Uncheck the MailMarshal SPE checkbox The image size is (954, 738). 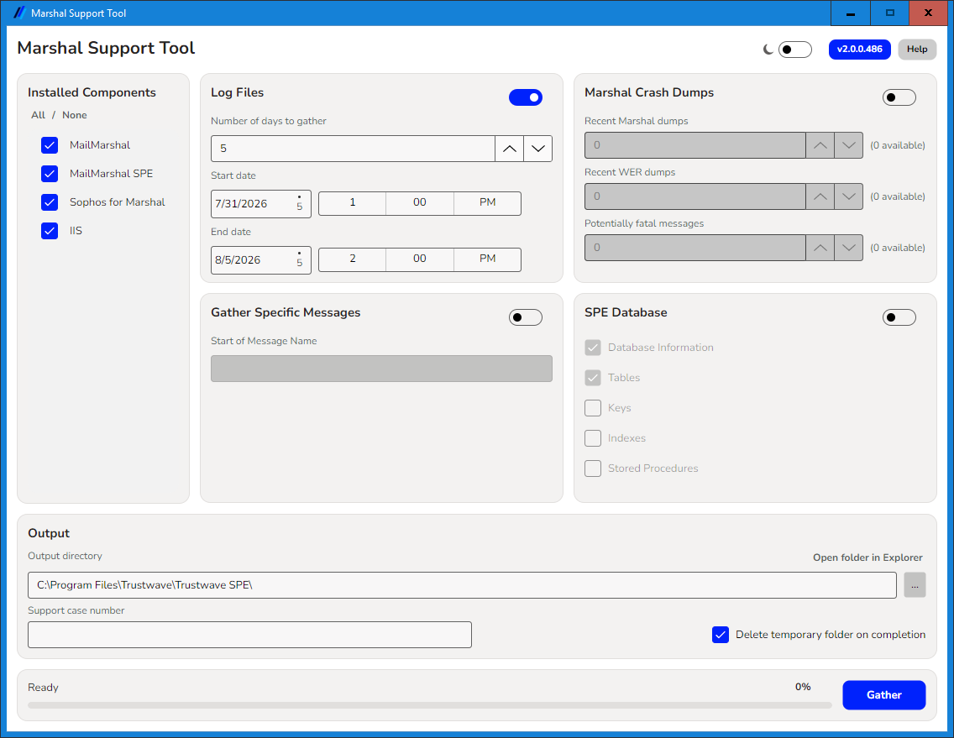tap(50, 174)
